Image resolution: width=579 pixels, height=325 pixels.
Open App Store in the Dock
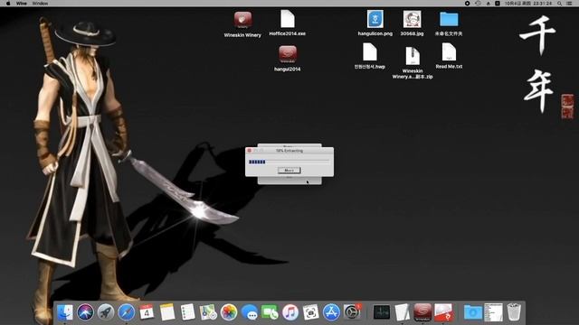coord(331,312)
